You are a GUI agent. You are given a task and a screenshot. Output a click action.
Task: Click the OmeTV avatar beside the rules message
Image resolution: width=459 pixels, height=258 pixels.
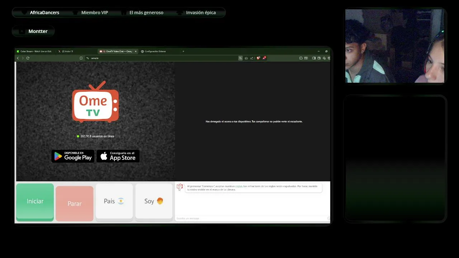pos(180,187)
